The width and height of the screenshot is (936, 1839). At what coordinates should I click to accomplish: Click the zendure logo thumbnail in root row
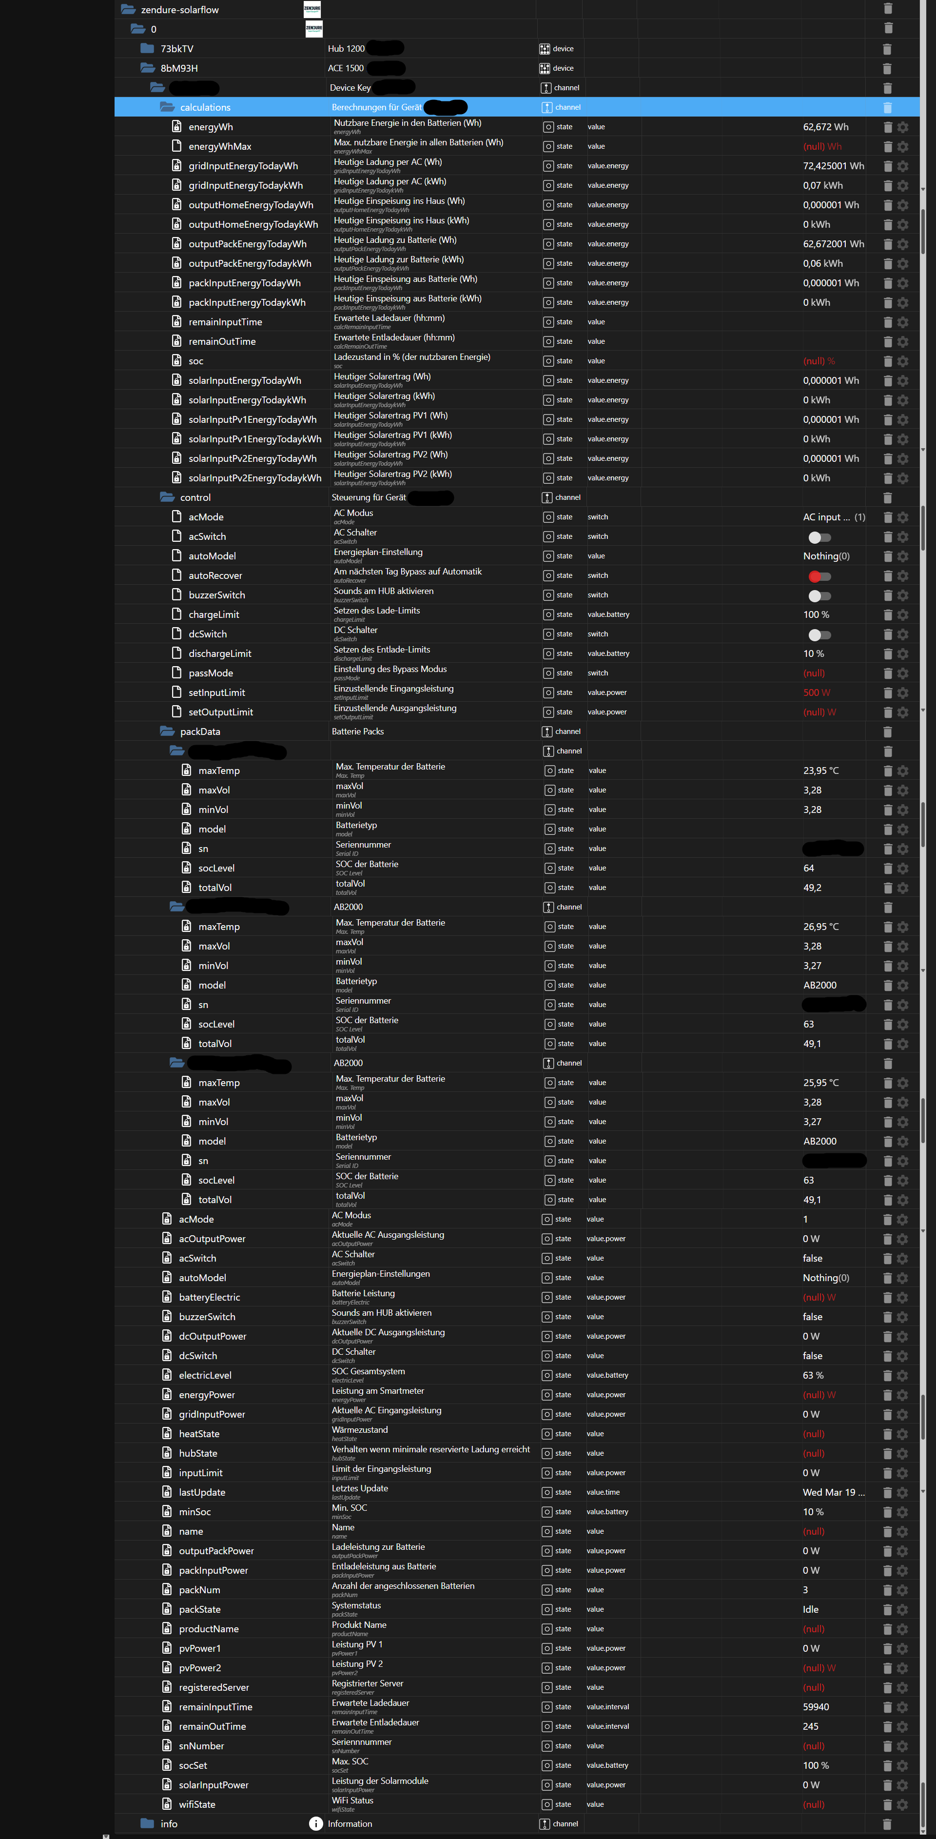pyautogui.click(x=312, y=9)
